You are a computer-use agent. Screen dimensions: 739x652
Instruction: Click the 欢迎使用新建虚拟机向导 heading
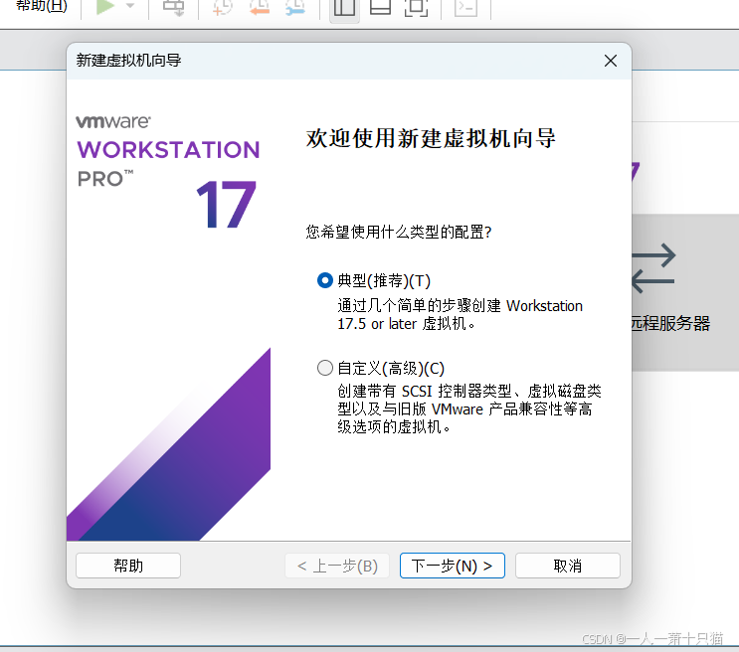click(431, 138)
